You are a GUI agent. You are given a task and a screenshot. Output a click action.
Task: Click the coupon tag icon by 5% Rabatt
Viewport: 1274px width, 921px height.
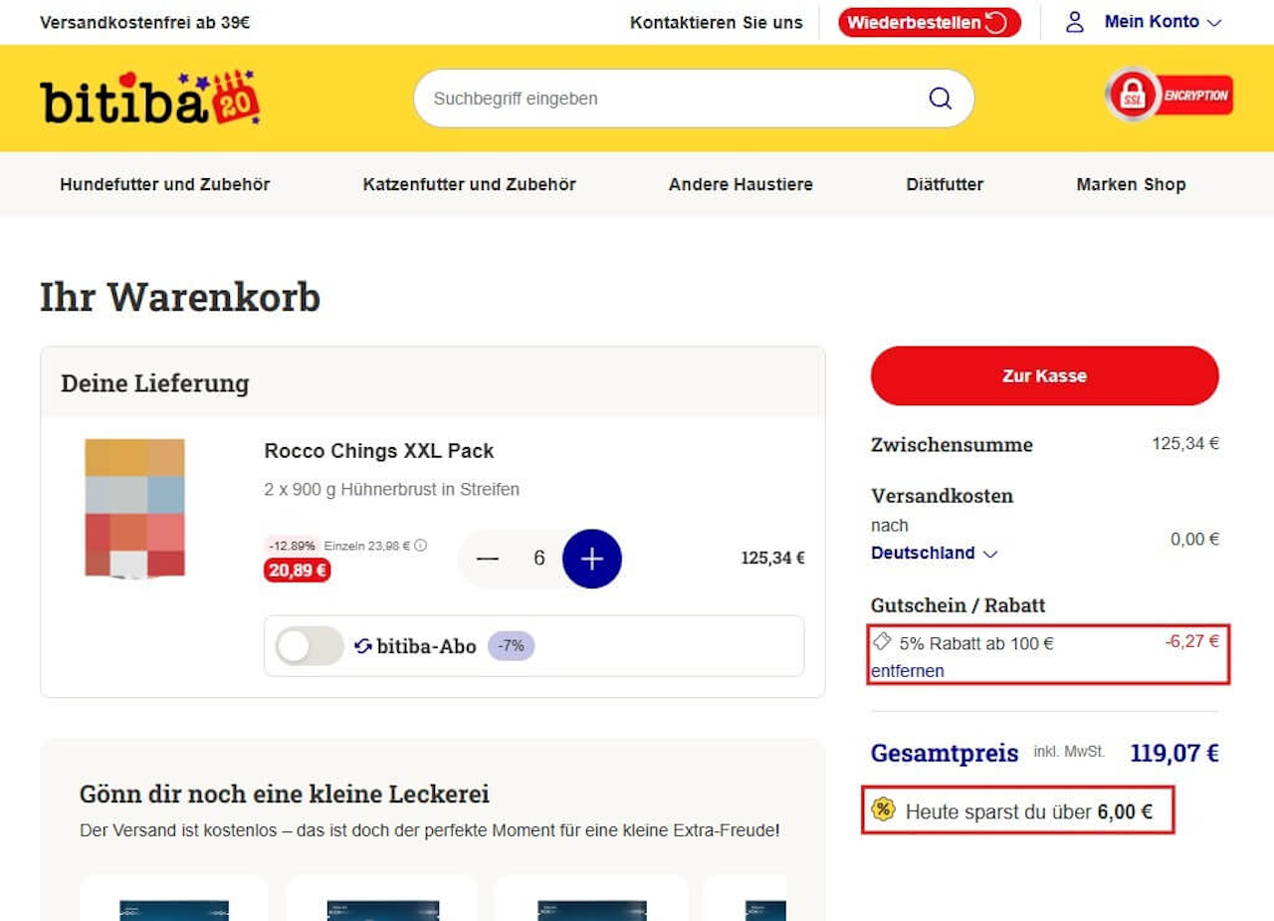point(882,641)
